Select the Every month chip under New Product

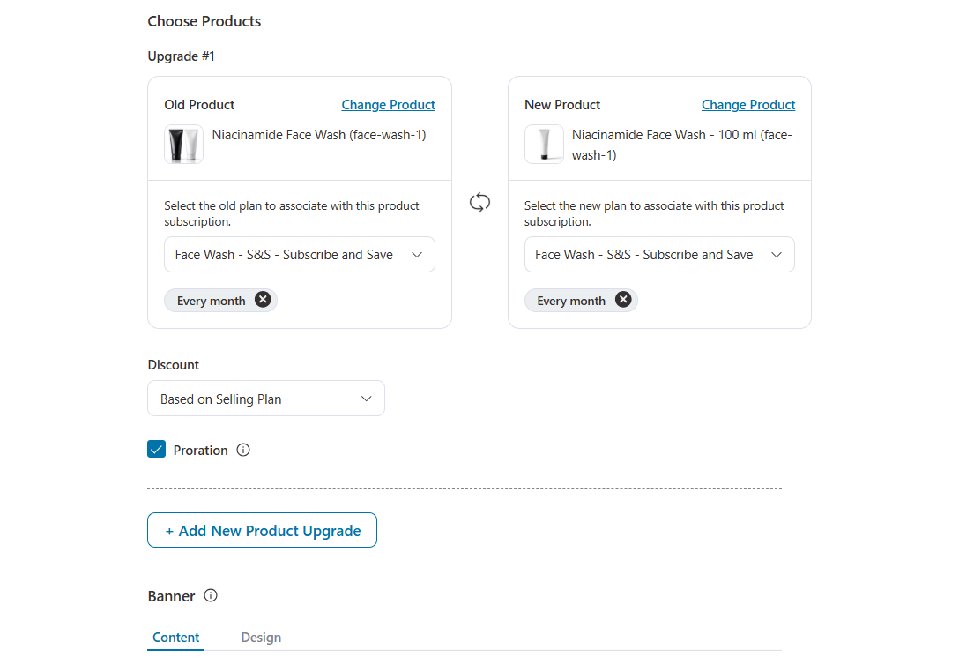pos(571,300)
